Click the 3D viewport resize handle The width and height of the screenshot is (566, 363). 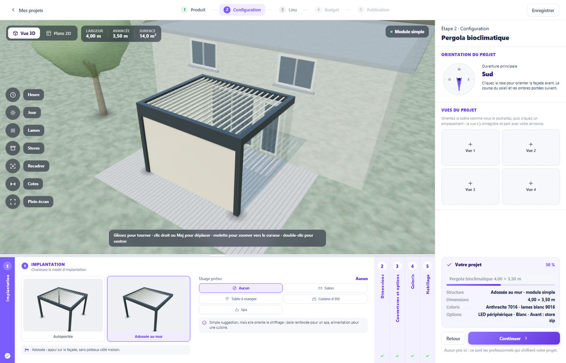217,256
